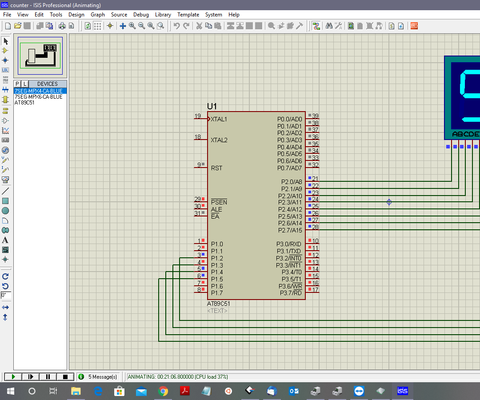This screenshot has width=480, height=400.
Task: Undo the last change
Action: (176, 26)
